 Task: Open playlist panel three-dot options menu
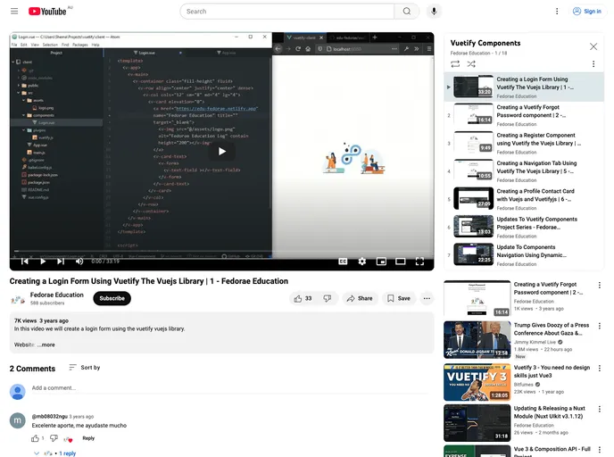click(593, 64)
